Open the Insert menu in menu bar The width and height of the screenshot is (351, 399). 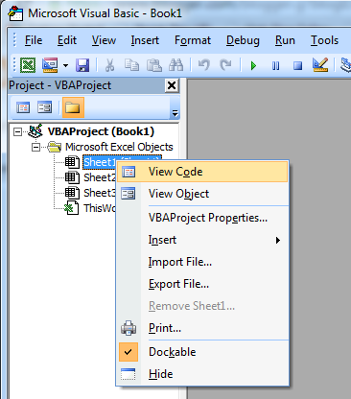tap(145, 40)
